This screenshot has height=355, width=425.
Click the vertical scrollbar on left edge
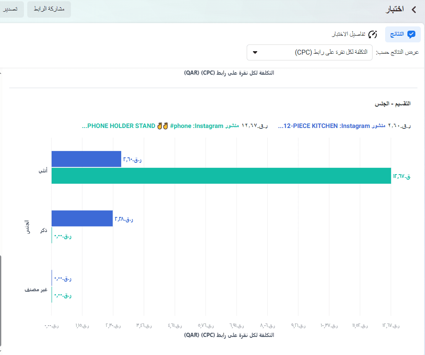click(x=1, y=301)
